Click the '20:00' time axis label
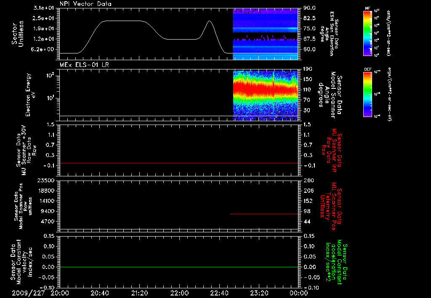The image size is (431, 298). (x=60, y=293)
